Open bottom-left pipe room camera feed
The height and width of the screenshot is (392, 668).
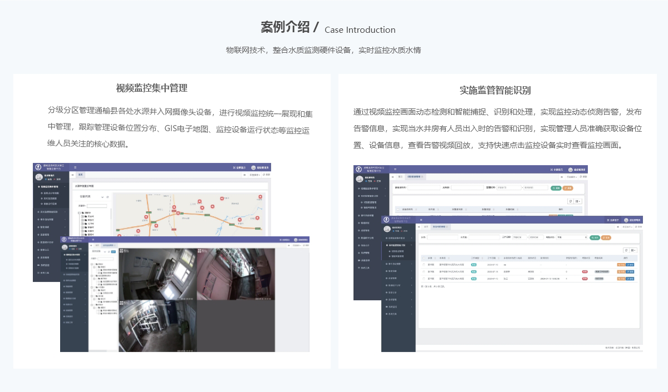[157, 326]
